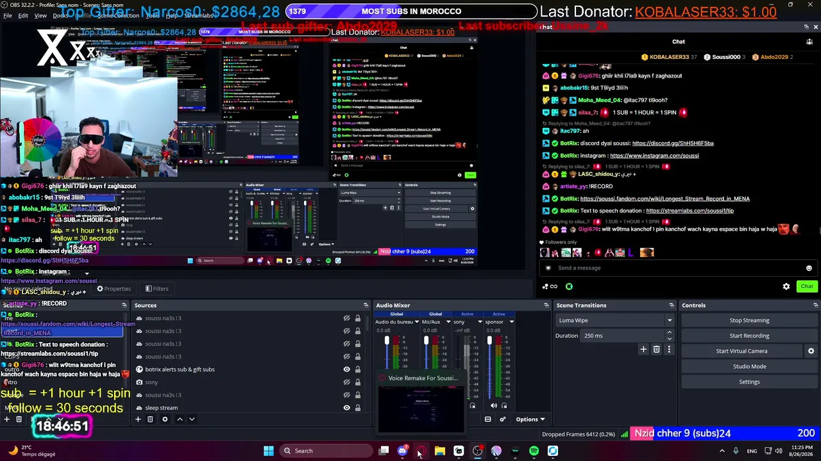Open the File menu
This screenshot has height=461, width=821.
pyautogui.click(x=8, y=15)
